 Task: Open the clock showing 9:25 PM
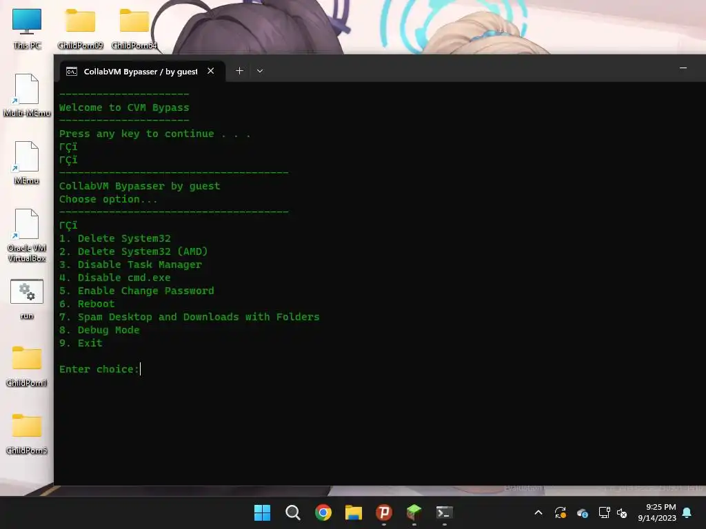pyautogui.click(x=656, y=512)
